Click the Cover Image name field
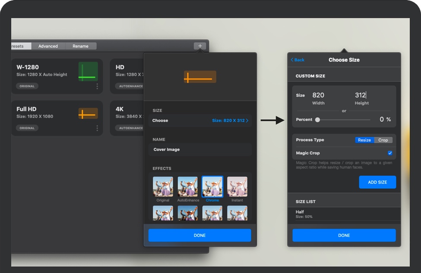Image resolution: width=421 pixels, height=273 pixels. [199, 149]
